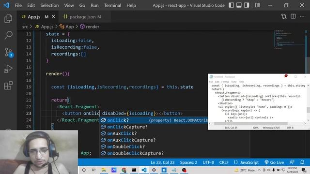Viewport: 310px width, 174px height.
Task: Open Chrome from the taskbar
Action: click(124, 170)
